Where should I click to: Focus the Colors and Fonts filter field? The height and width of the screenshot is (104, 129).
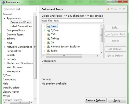pos(72,21)
